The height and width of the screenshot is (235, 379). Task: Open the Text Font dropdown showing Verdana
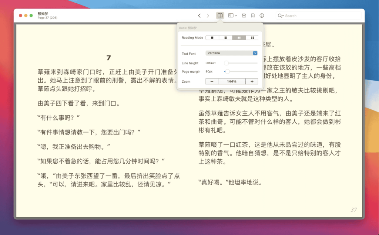click(x=232, y=53)
